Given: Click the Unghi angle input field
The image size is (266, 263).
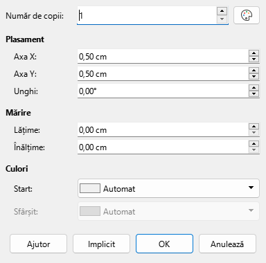Looking at the screenshot, I should pyautogui.click(x=163, y=91).
